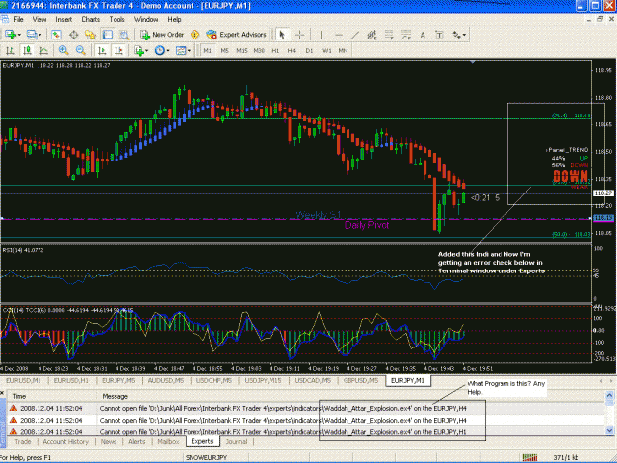
Task: Switch chart to bar chart mode
Action: (10, 50)
